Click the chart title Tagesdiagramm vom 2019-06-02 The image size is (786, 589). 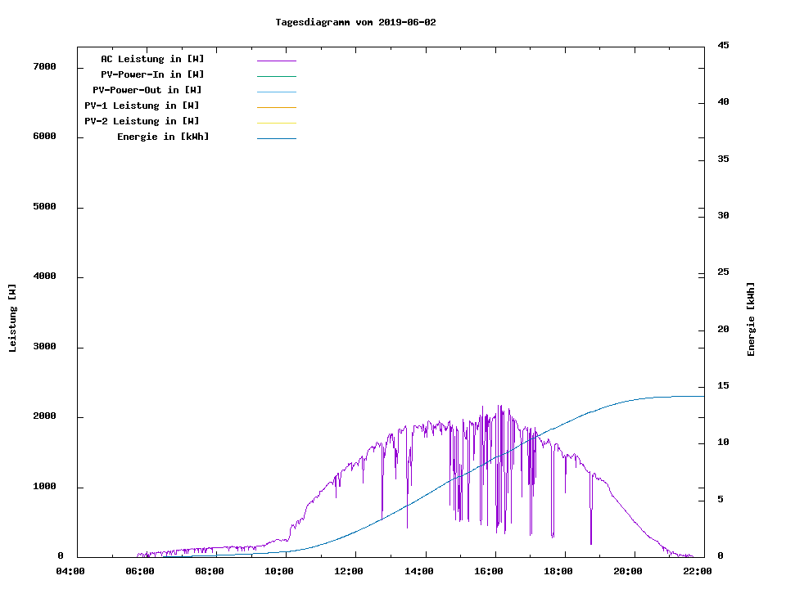(355, 23)
